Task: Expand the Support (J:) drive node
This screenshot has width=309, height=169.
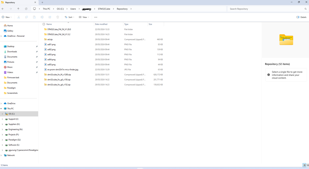Action: pos(2,119)
